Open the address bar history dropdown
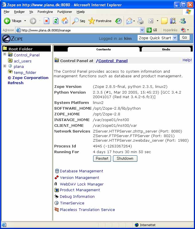 tap(142, 30)
